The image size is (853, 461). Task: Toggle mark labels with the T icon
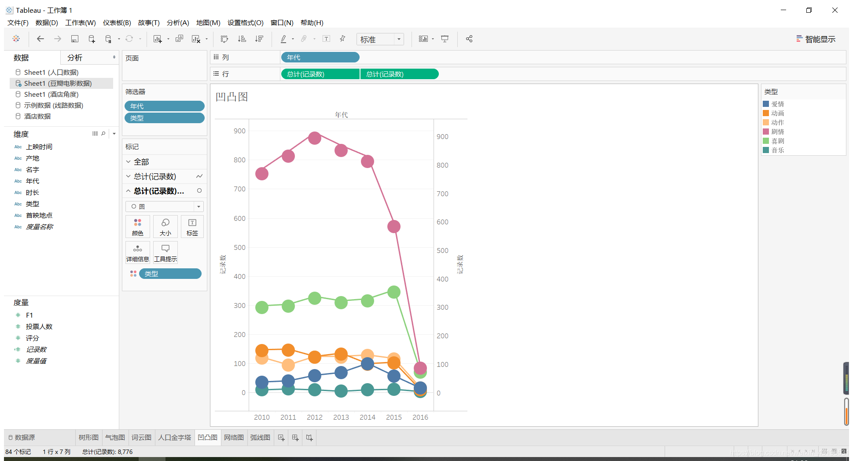(x=327, y=39)
